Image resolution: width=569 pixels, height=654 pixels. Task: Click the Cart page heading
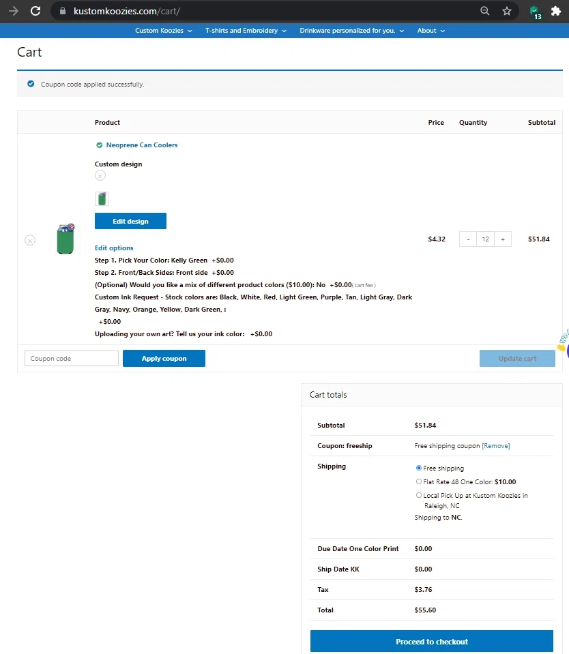29,52
